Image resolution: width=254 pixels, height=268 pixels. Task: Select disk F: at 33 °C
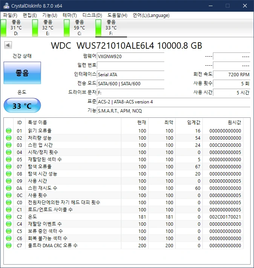[x=111, y=28]
